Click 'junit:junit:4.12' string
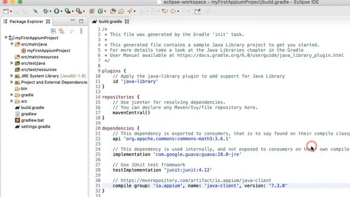Screen dimensions: 350x197 pyautogui.click(x=188, y=170)
